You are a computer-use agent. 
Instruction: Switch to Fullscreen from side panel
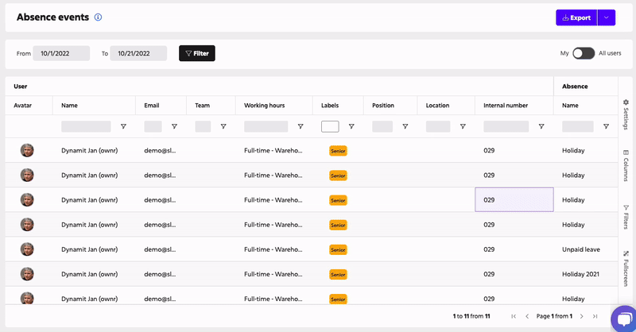pos(626,268)
